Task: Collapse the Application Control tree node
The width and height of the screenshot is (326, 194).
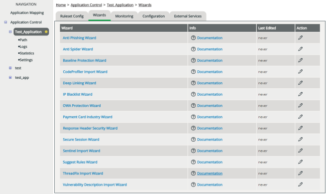Action: coord(5,22)
